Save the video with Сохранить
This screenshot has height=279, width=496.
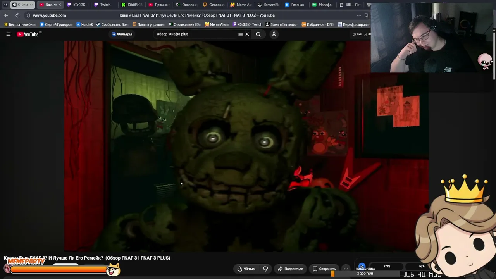[x=324, y=269]
